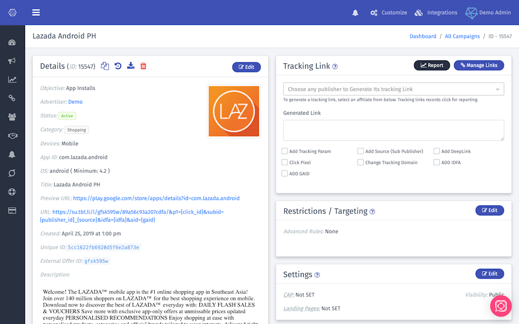This screenshot has width=519, height=324.
Task: Click the ID - 15547 breadcrumb text
Action: tap(500, 36)
